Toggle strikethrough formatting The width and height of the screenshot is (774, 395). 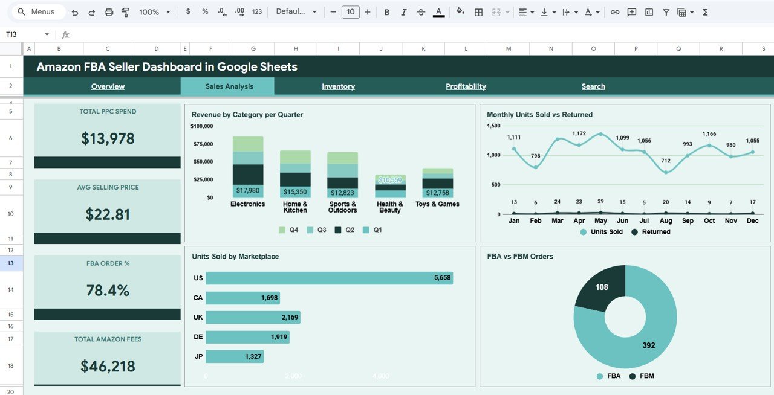pyautogui.click(x=420, y=11)
